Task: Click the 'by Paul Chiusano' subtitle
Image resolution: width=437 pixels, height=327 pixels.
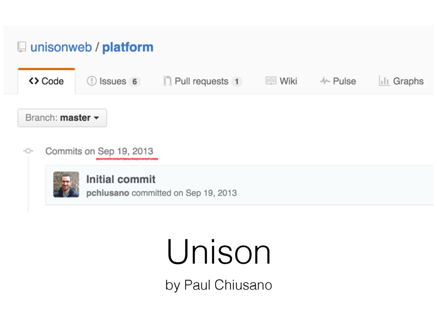Action: 218,285
